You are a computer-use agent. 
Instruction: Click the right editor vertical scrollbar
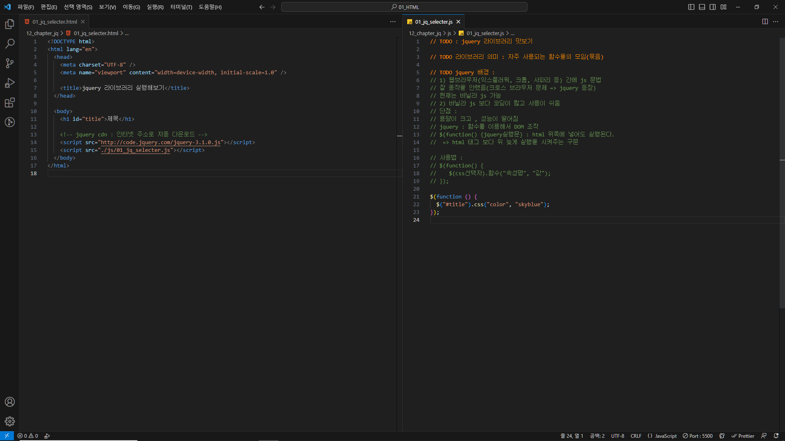(782, 171)
